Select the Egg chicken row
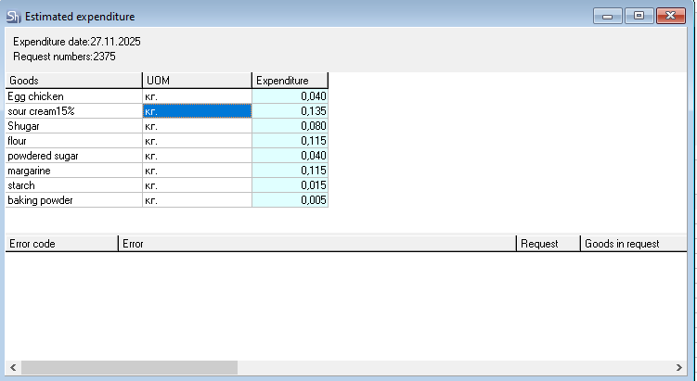 (x=73, y=96)
